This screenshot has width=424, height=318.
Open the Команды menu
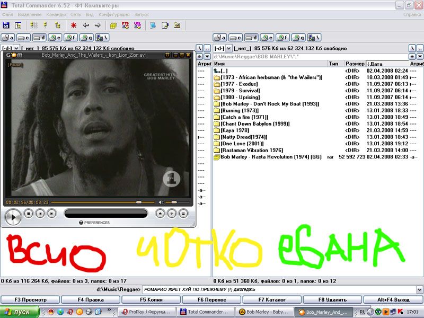(x=56, y=15)
